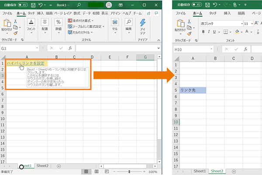Click the テーブルとして書式設定 button
Viewport: 262px width, 175px height.
point(88,26)
